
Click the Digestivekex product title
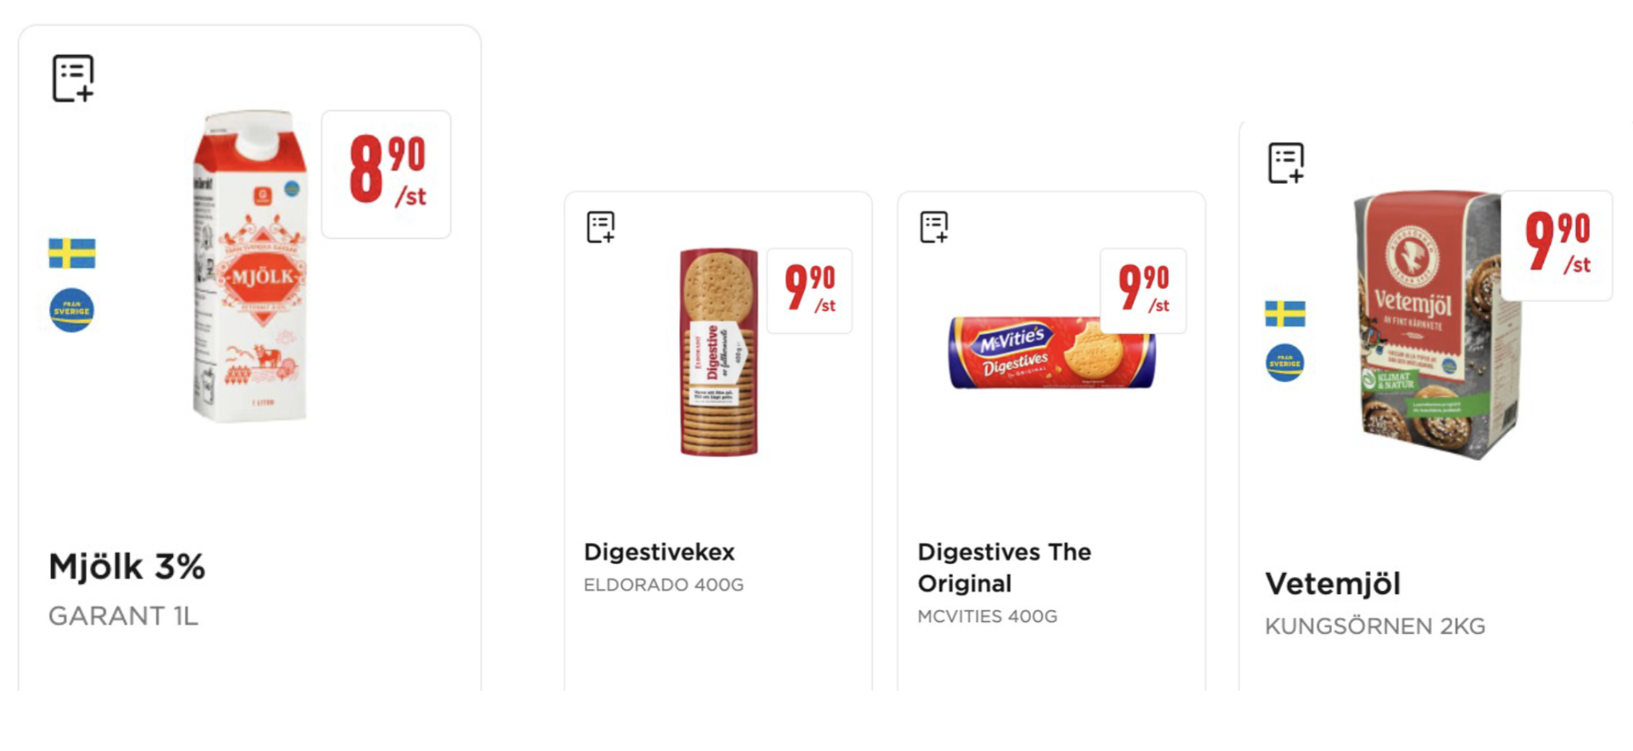[659, 552]
